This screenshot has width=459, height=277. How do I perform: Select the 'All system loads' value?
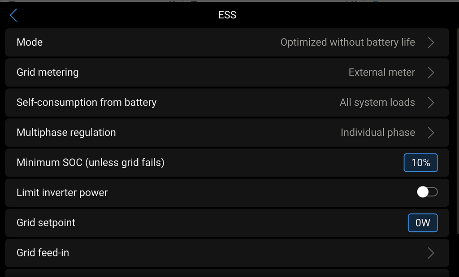[x=377, y=102]
